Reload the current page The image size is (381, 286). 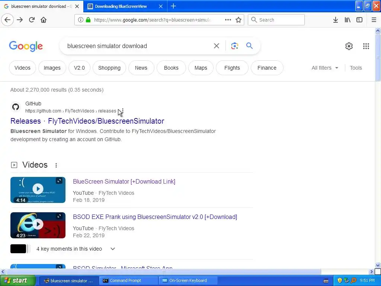32,20
